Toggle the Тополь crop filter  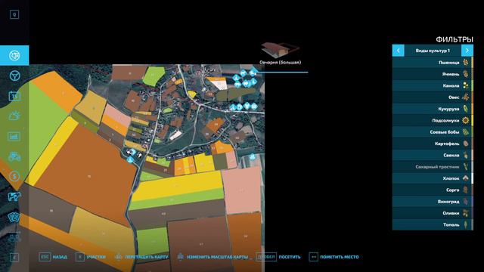click(x=433, y=225)
